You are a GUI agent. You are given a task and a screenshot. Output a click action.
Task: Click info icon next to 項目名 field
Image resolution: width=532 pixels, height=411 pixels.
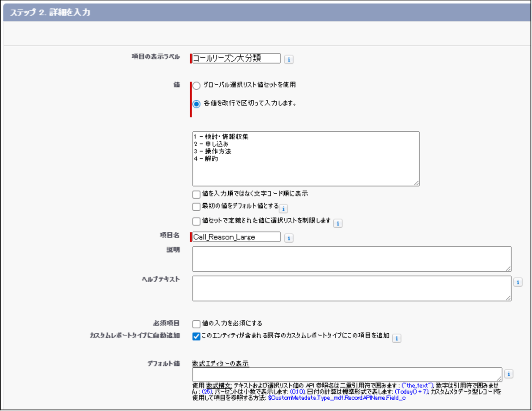coord(289,238)
